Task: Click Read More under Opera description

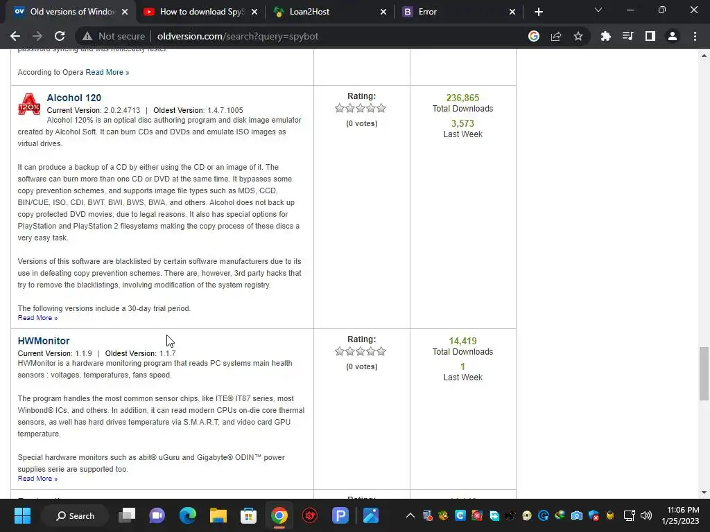Action: [x=107, y=72]
